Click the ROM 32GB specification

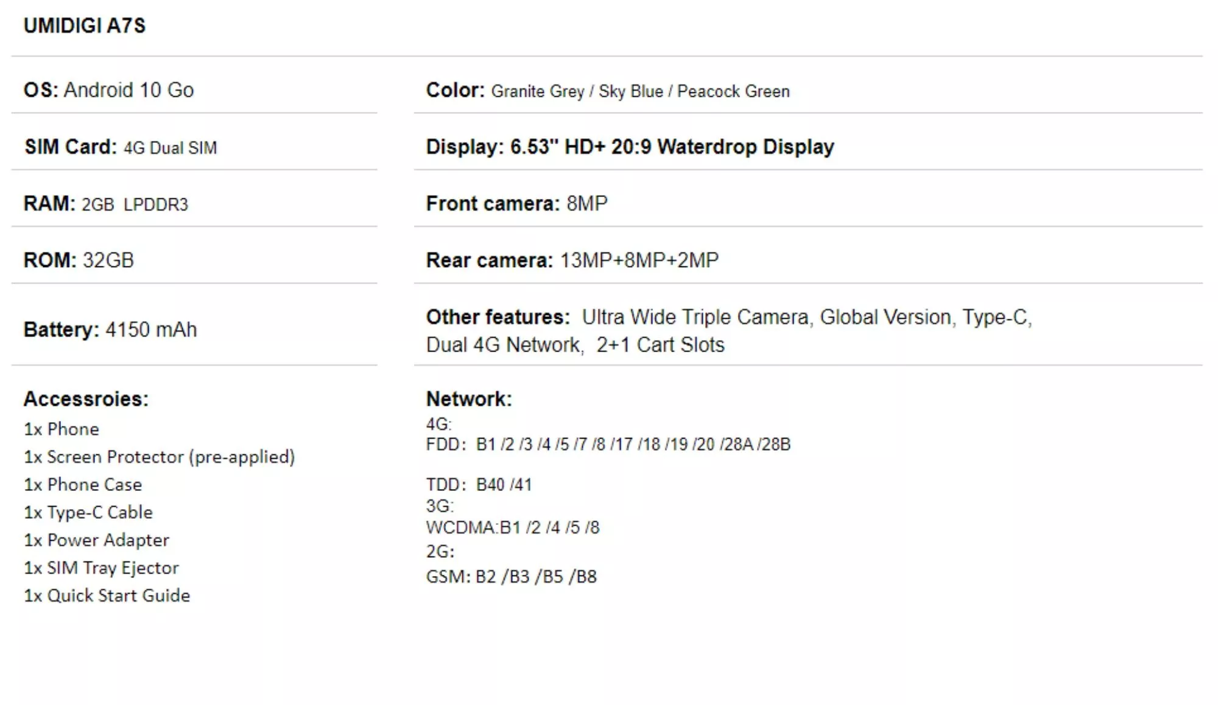(79, 260)
